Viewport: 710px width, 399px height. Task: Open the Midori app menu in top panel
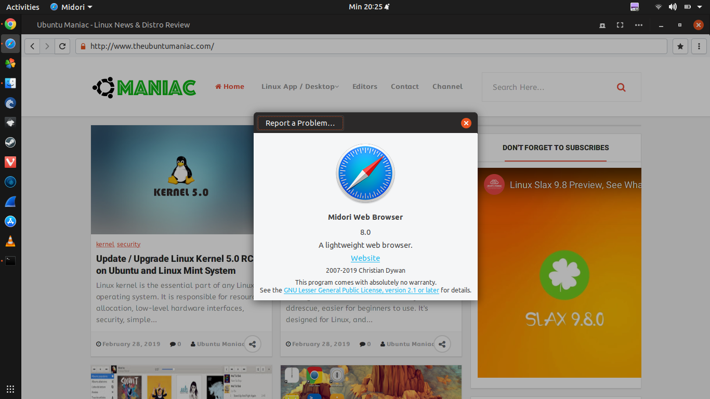[x=71, y=7]
